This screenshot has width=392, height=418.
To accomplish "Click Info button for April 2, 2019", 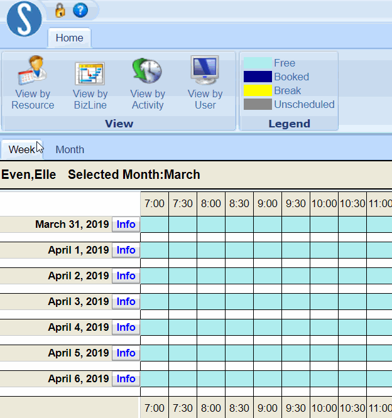I will [x=126, y=276].
